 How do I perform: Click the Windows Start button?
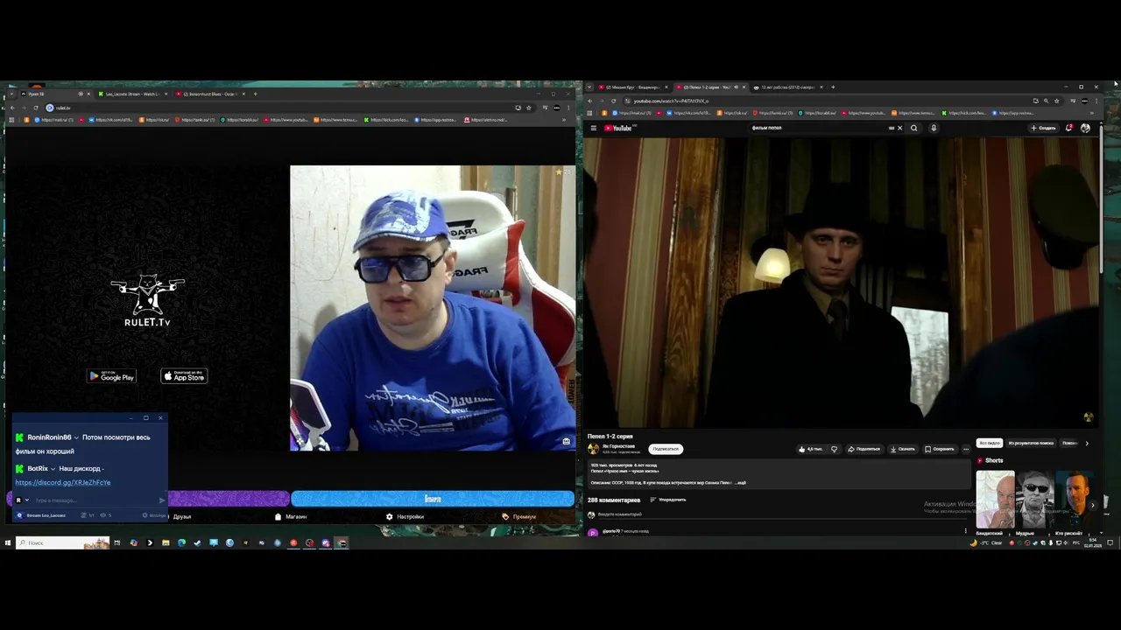point(7,542)
